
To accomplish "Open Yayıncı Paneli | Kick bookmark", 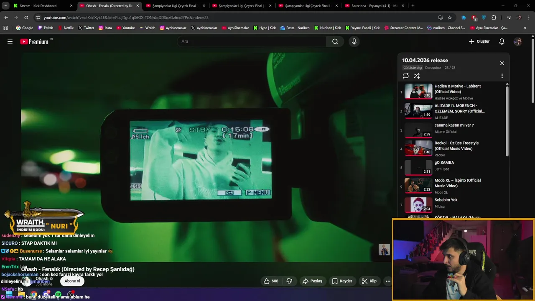I will (x=362, y=28).
